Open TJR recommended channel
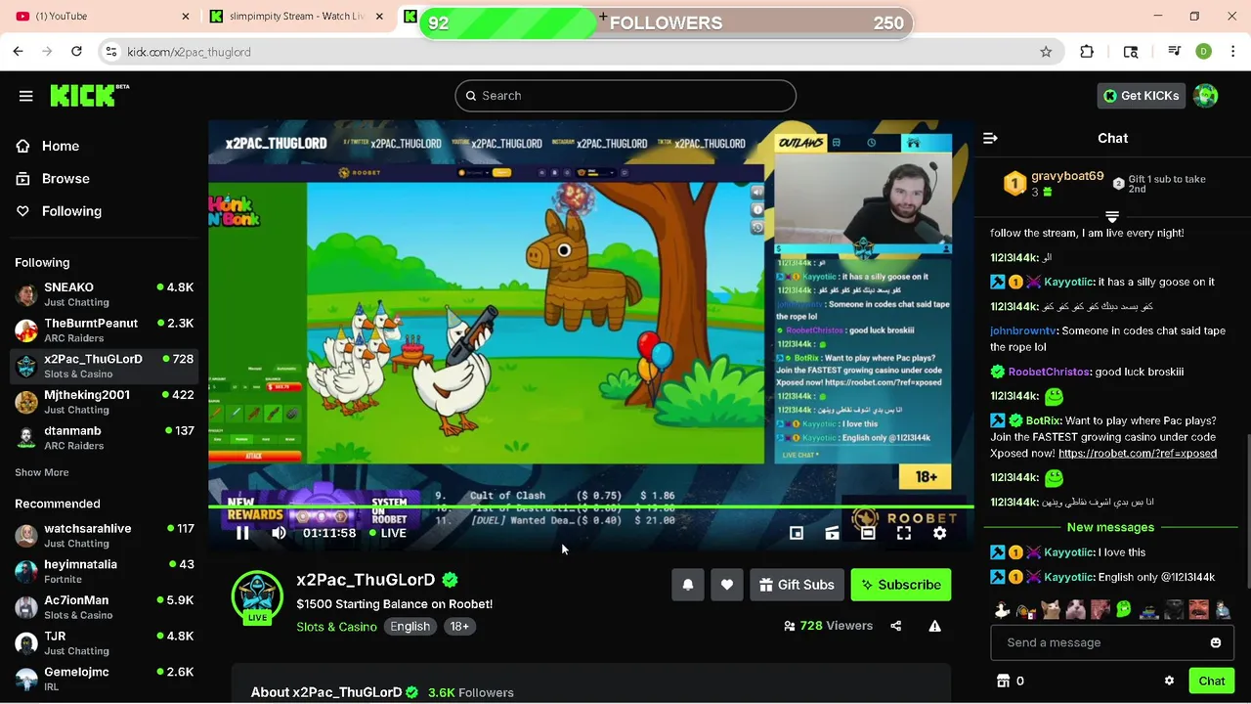1251x704 pixels. pos(104,643)
